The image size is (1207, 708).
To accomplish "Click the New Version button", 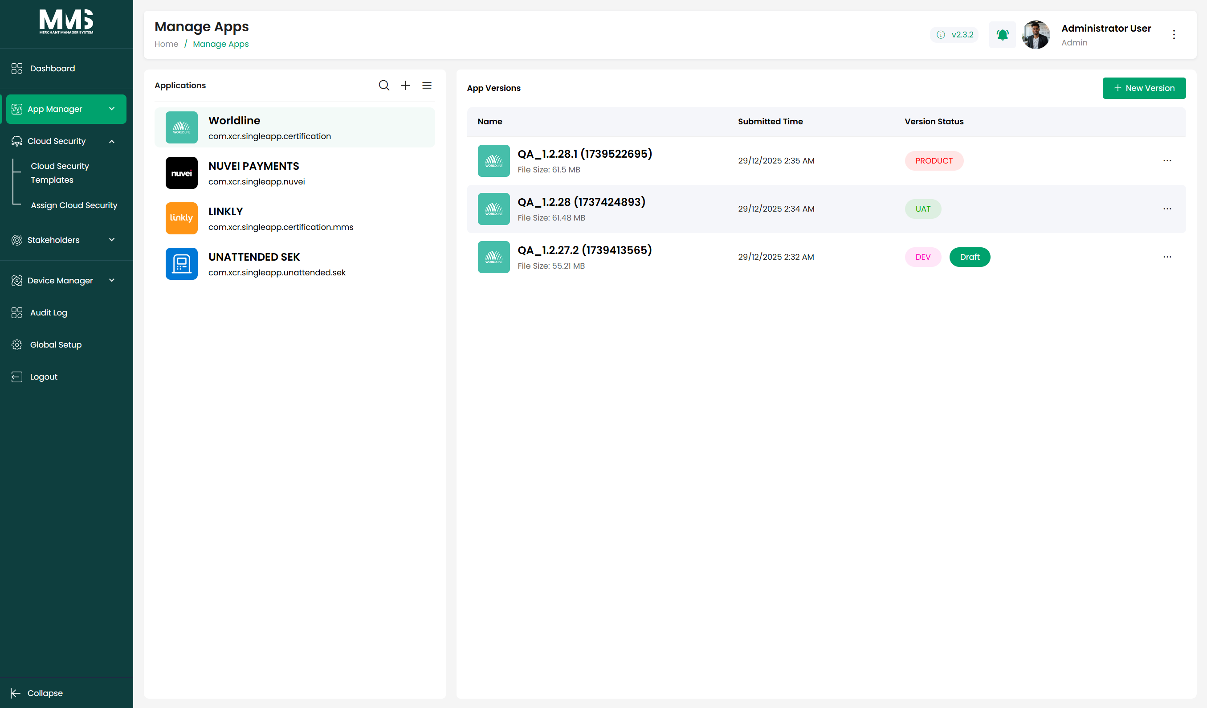I will 1144,88.
